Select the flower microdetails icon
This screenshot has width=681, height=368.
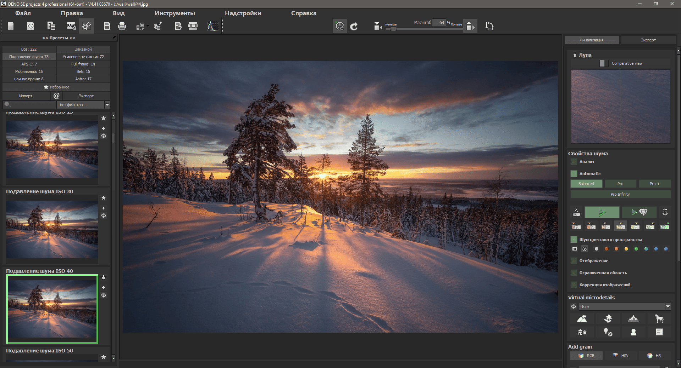(608, 319)
